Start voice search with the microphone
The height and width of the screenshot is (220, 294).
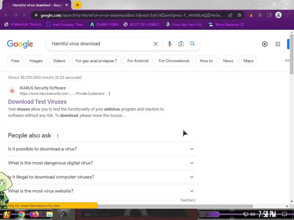169,44
